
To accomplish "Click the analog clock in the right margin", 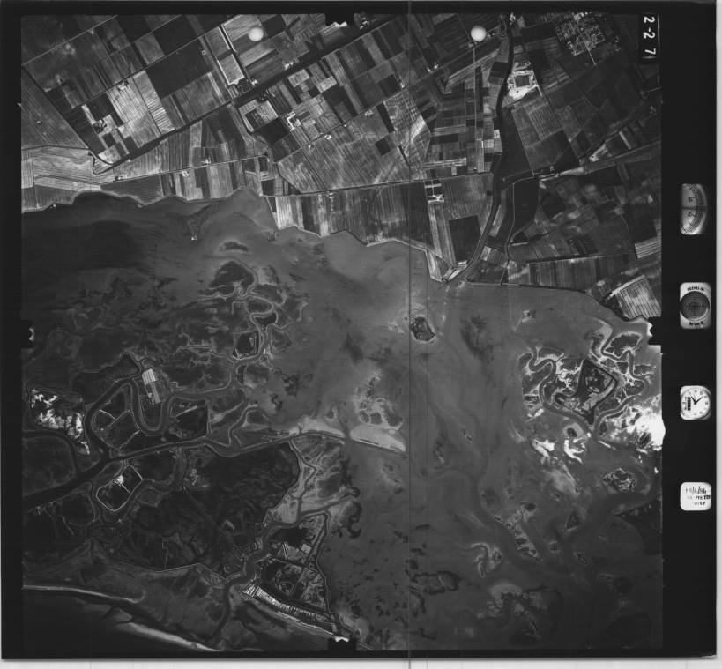I will pyautogui.click(x=694, y=403).
